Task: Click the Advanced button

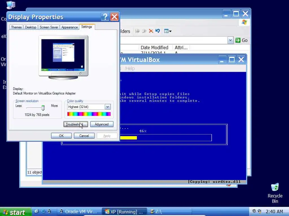Action: pyautogui.click(x=102, y=124)
